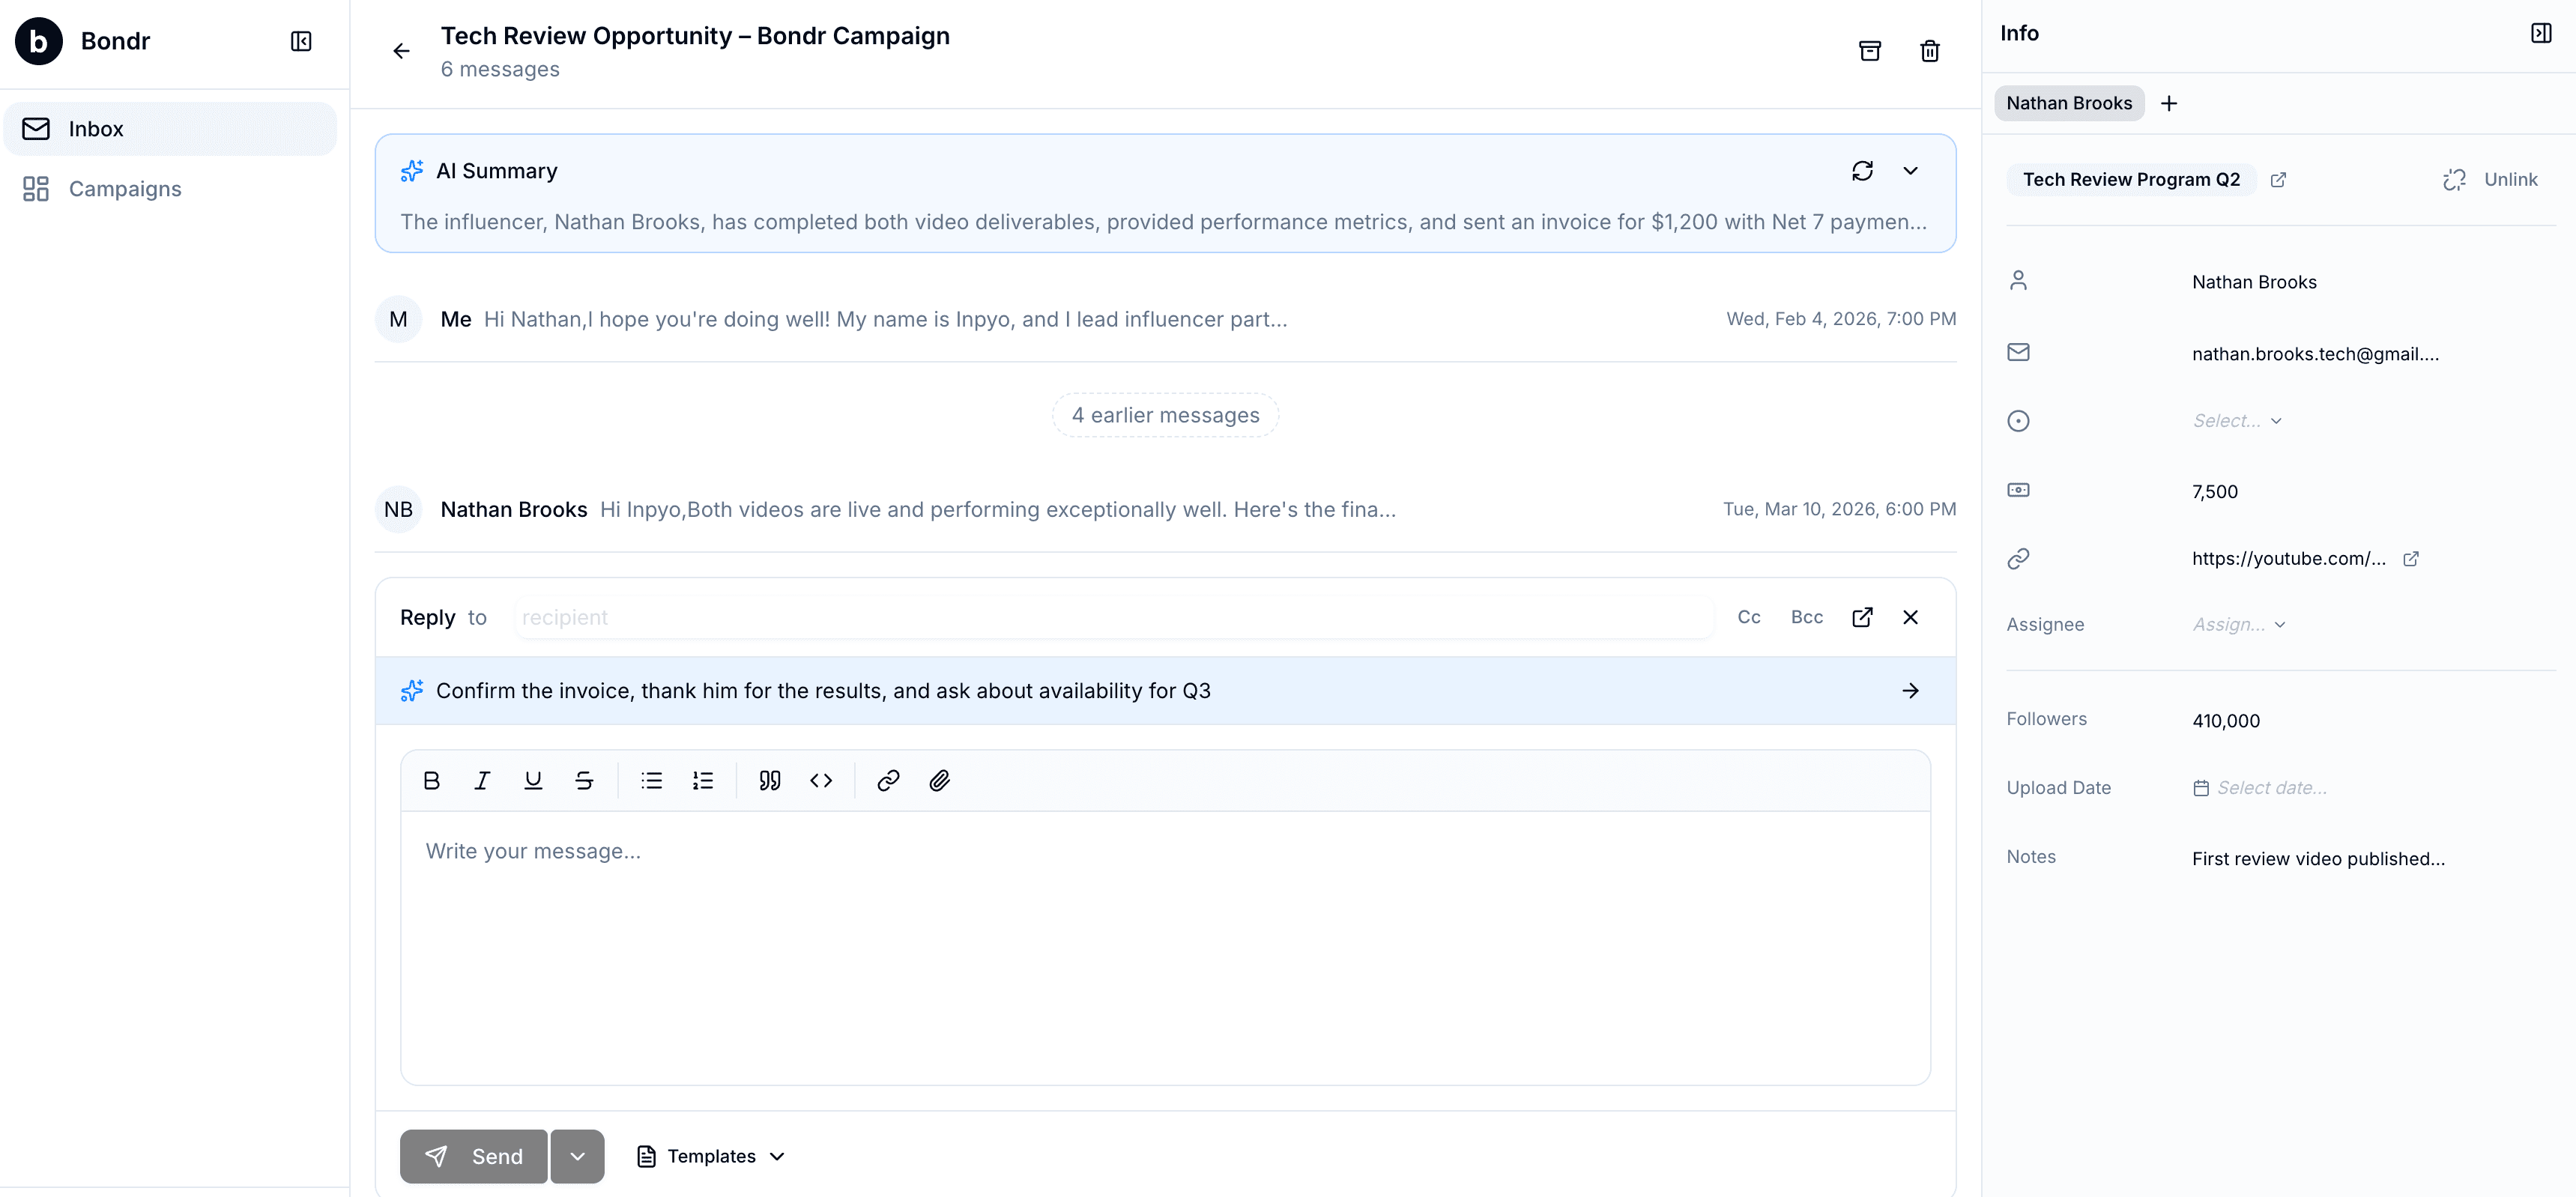Toggle bold formatting
The width and height of the screenshot is (2576, 1197).
(x=431, y=780)
